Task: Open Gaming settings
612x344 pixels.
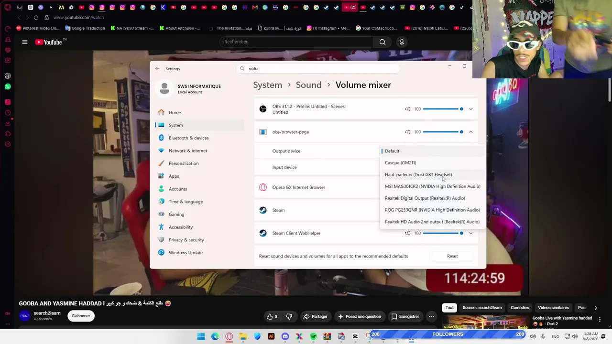Action: click(199, 215)
